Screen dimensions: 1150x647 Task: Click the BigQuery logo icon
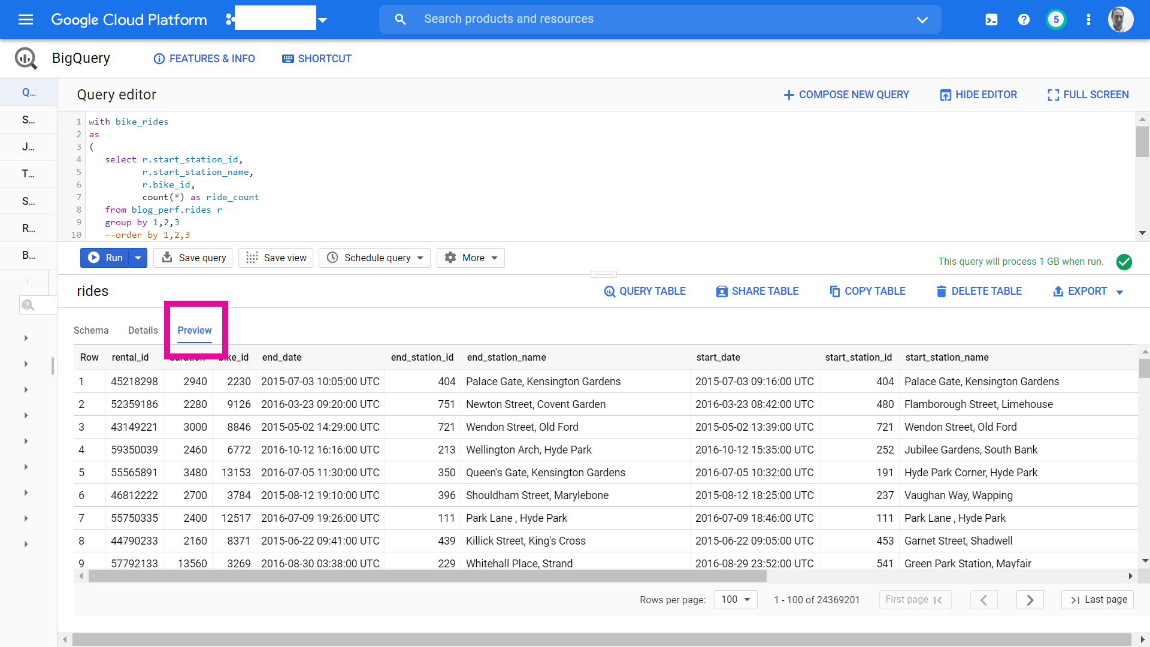pyautogui.click(x=26, y=58)
